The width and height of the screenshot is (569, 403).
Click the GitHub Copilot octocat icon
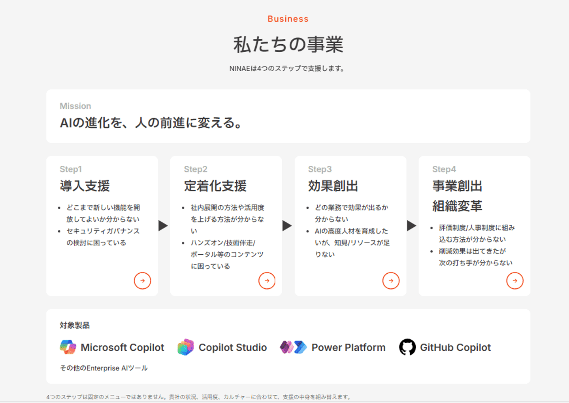407,347
